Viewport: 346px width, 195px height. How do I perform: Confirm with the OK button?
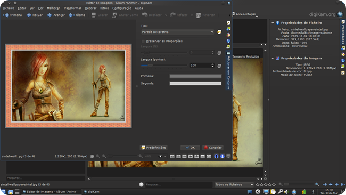(190, 148)
